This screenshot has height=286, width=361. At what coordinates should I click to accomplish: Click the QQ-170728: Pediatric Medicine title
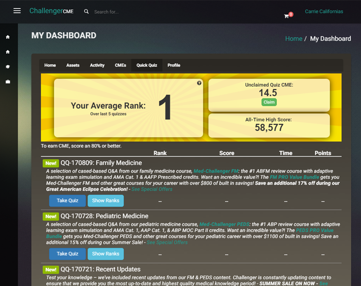[104, 216]
